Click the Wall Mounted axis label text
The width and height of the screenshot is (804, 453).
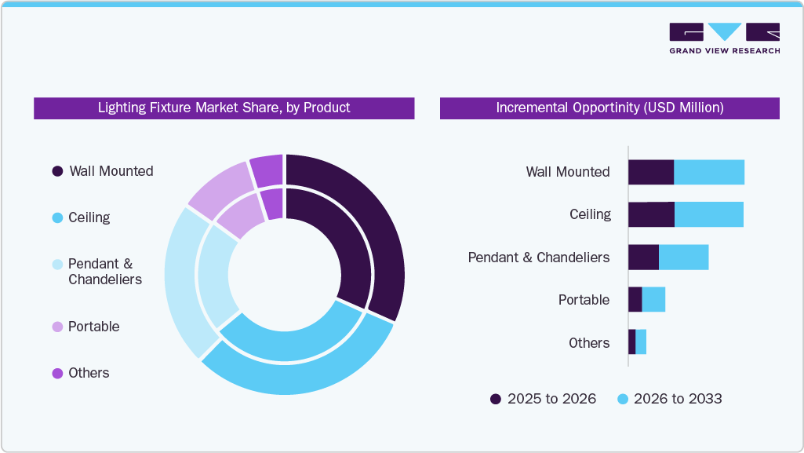[x=569, y=171]
